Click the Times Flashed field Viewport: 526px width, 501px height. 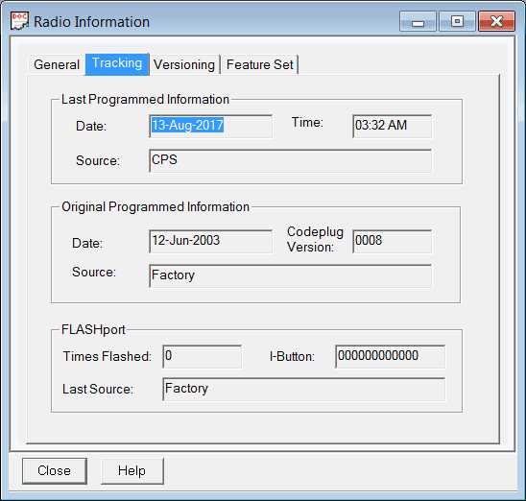[x=203, y=356]
